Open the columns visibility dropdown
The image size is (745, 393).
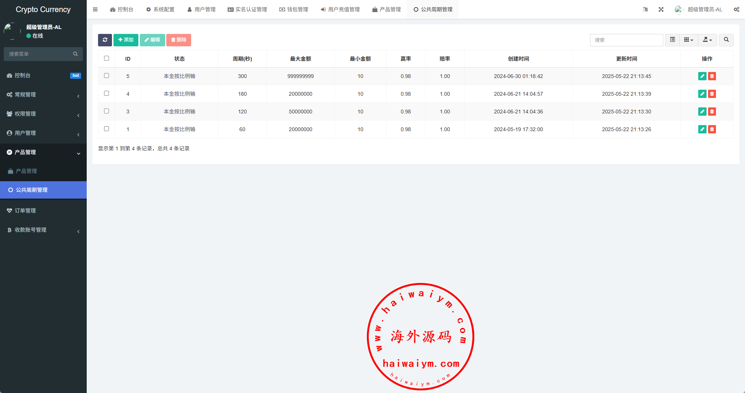[688, 40]
